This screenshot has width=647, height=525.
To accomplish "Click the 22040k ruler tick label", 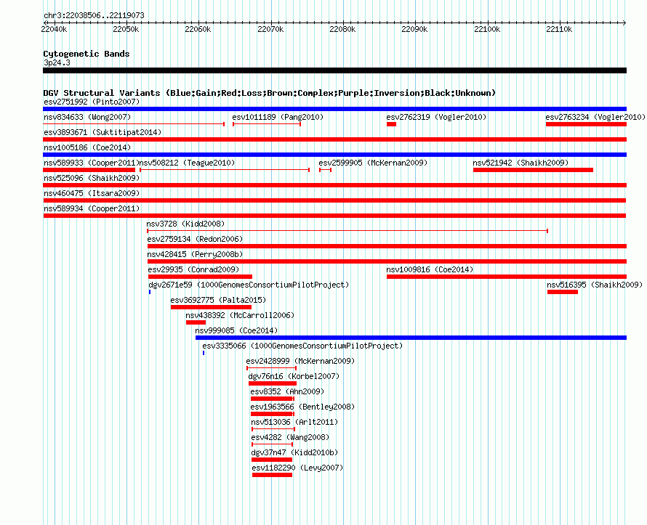I will click(54, 29).
